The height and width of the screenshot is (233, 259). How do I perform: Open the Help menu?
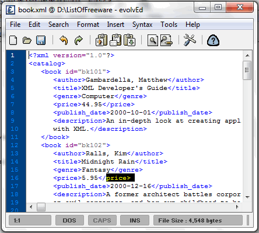tap(192, 25)
